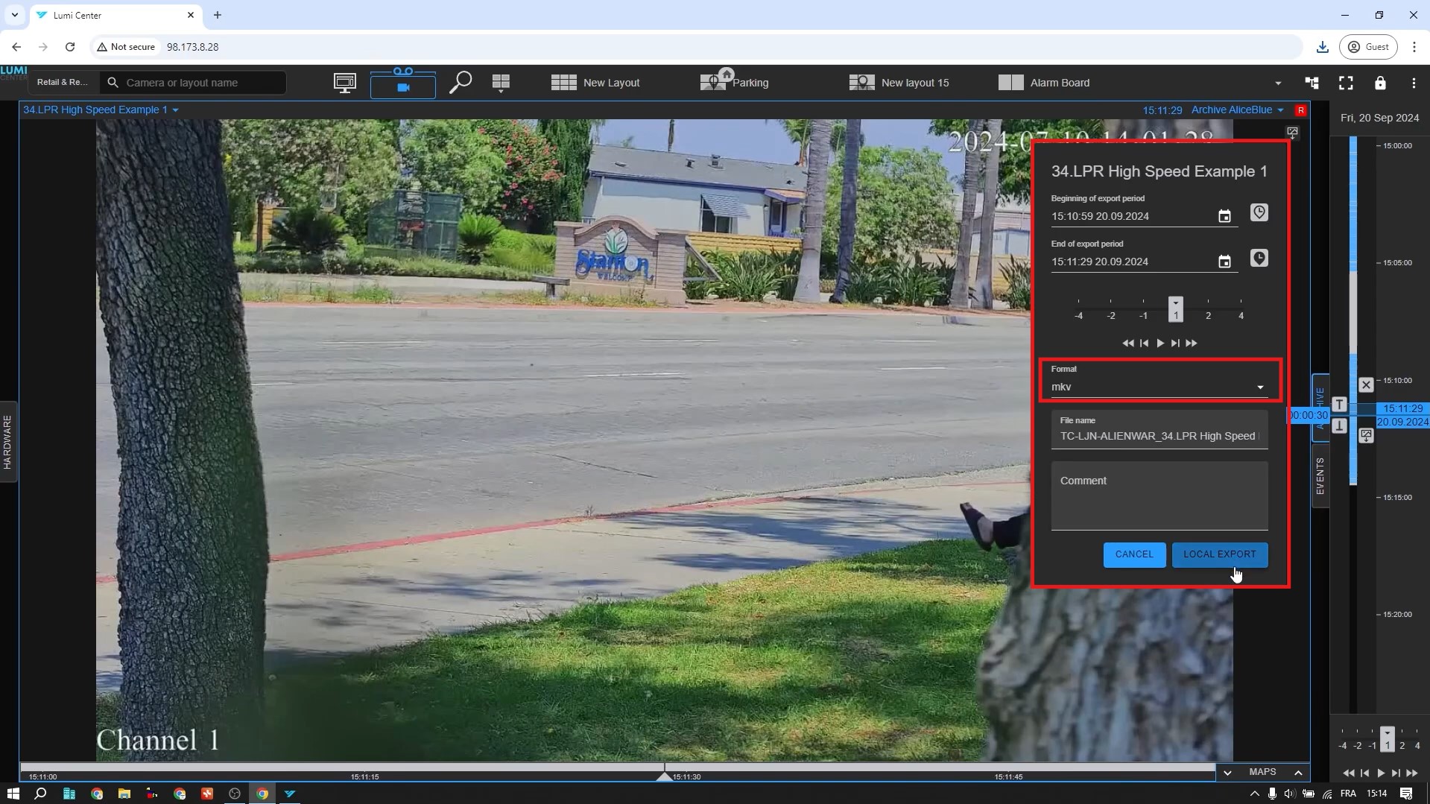Open the Format dropdown showing mkv
This screenshot has width=1430, height=804.
tap(1159, 387)
